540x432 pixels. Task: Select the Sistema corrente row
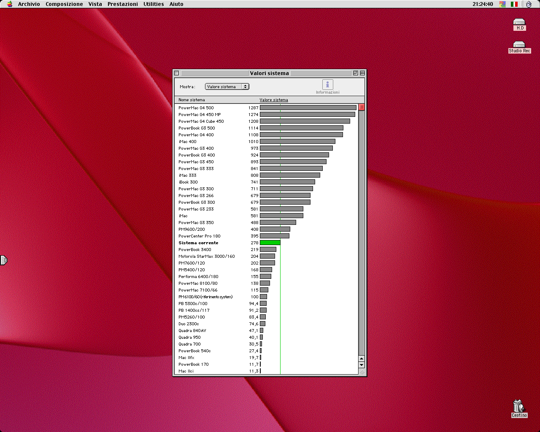[267, 243]
